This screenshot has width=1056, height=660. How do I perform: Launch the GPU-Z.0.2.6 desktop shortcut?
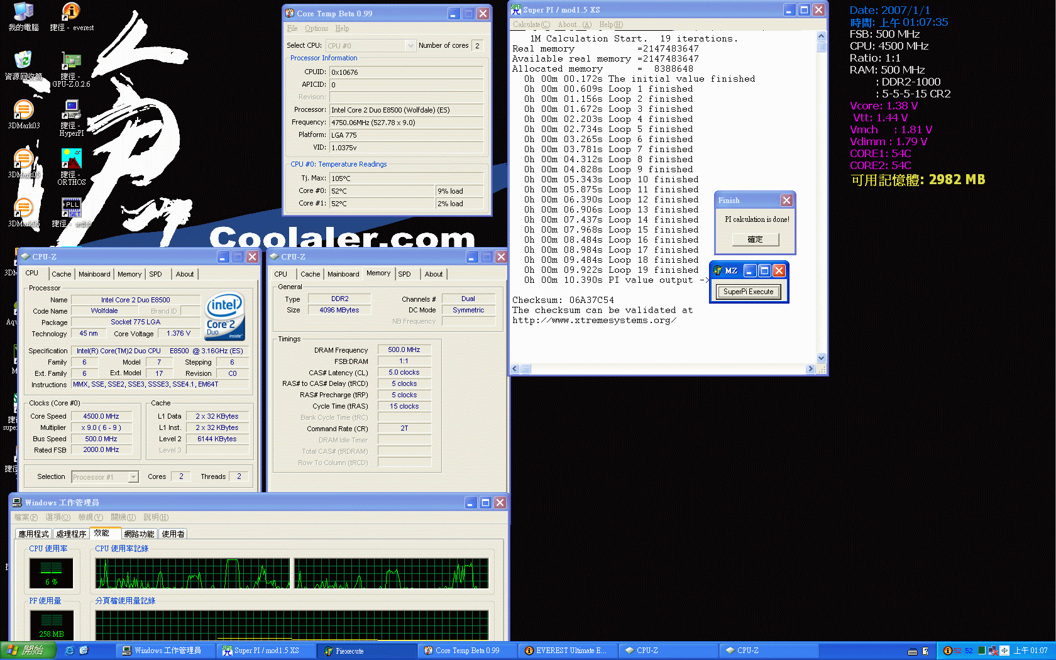click(x=71, y=69)
